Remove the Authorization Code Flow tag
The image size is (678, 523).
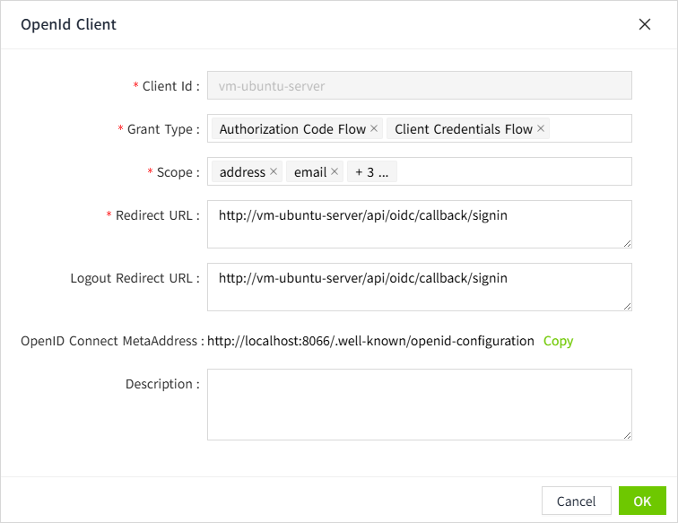[x=374, y=129]
